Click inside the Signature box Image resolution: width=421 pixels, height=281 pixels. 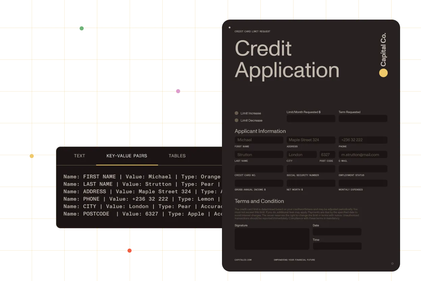click(272, 239)
